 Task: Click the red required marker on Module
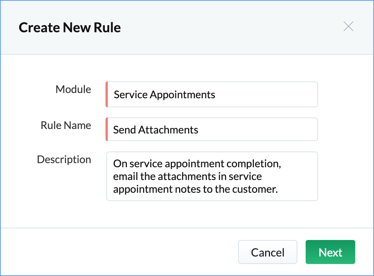pos(107,94)
